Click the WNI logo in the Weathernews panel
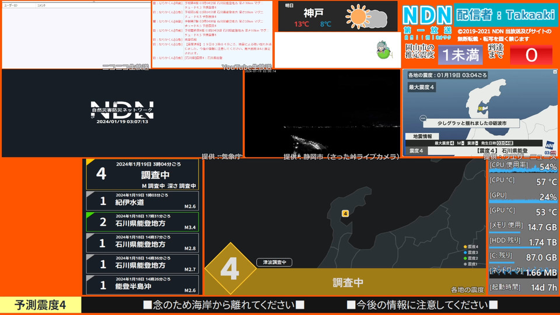 tap(549, 145)
